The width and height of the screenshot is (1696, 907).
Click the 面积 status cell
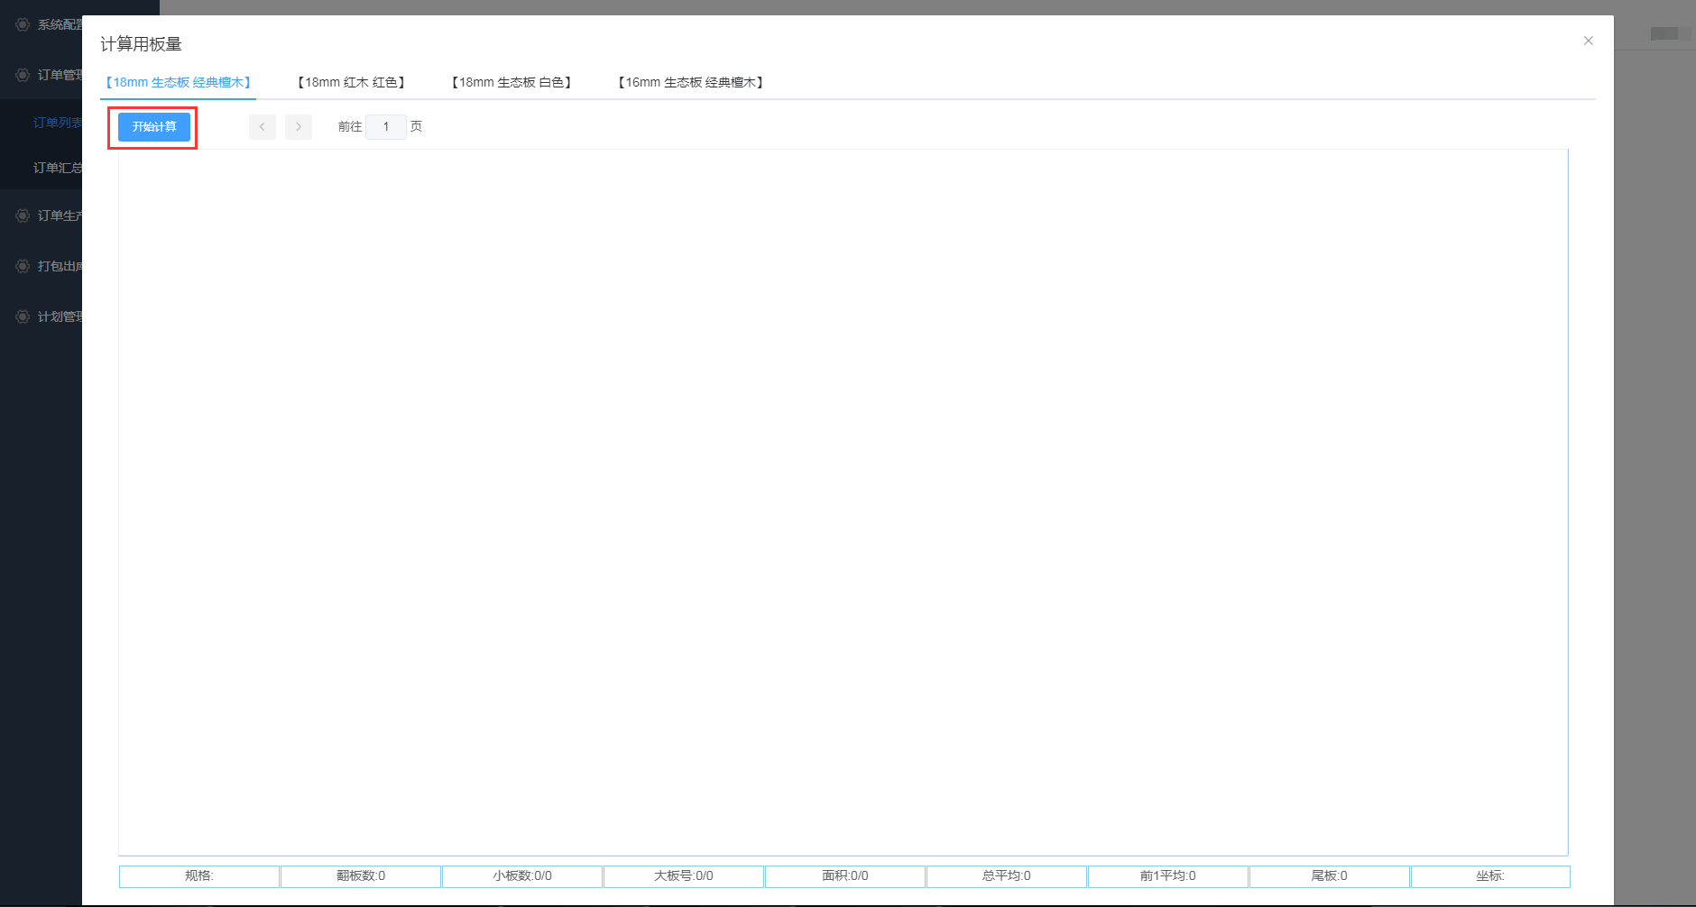[x=845, y=876]
